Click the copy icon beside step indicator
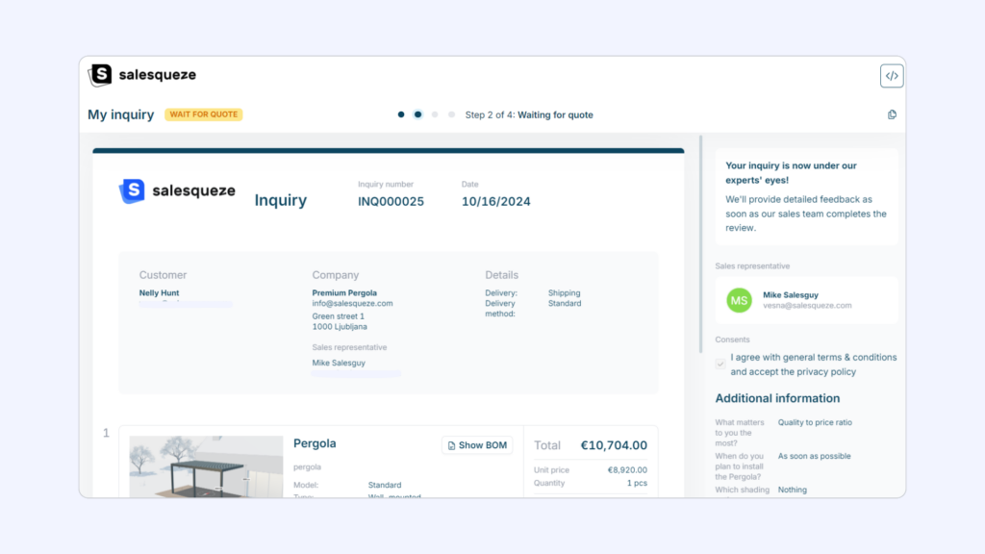The image size is (985, 554). [892, 114]
